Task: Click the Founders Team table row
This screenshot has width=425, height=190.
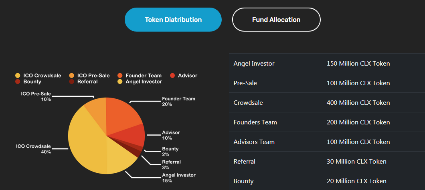Action: [x=327, y=122]
